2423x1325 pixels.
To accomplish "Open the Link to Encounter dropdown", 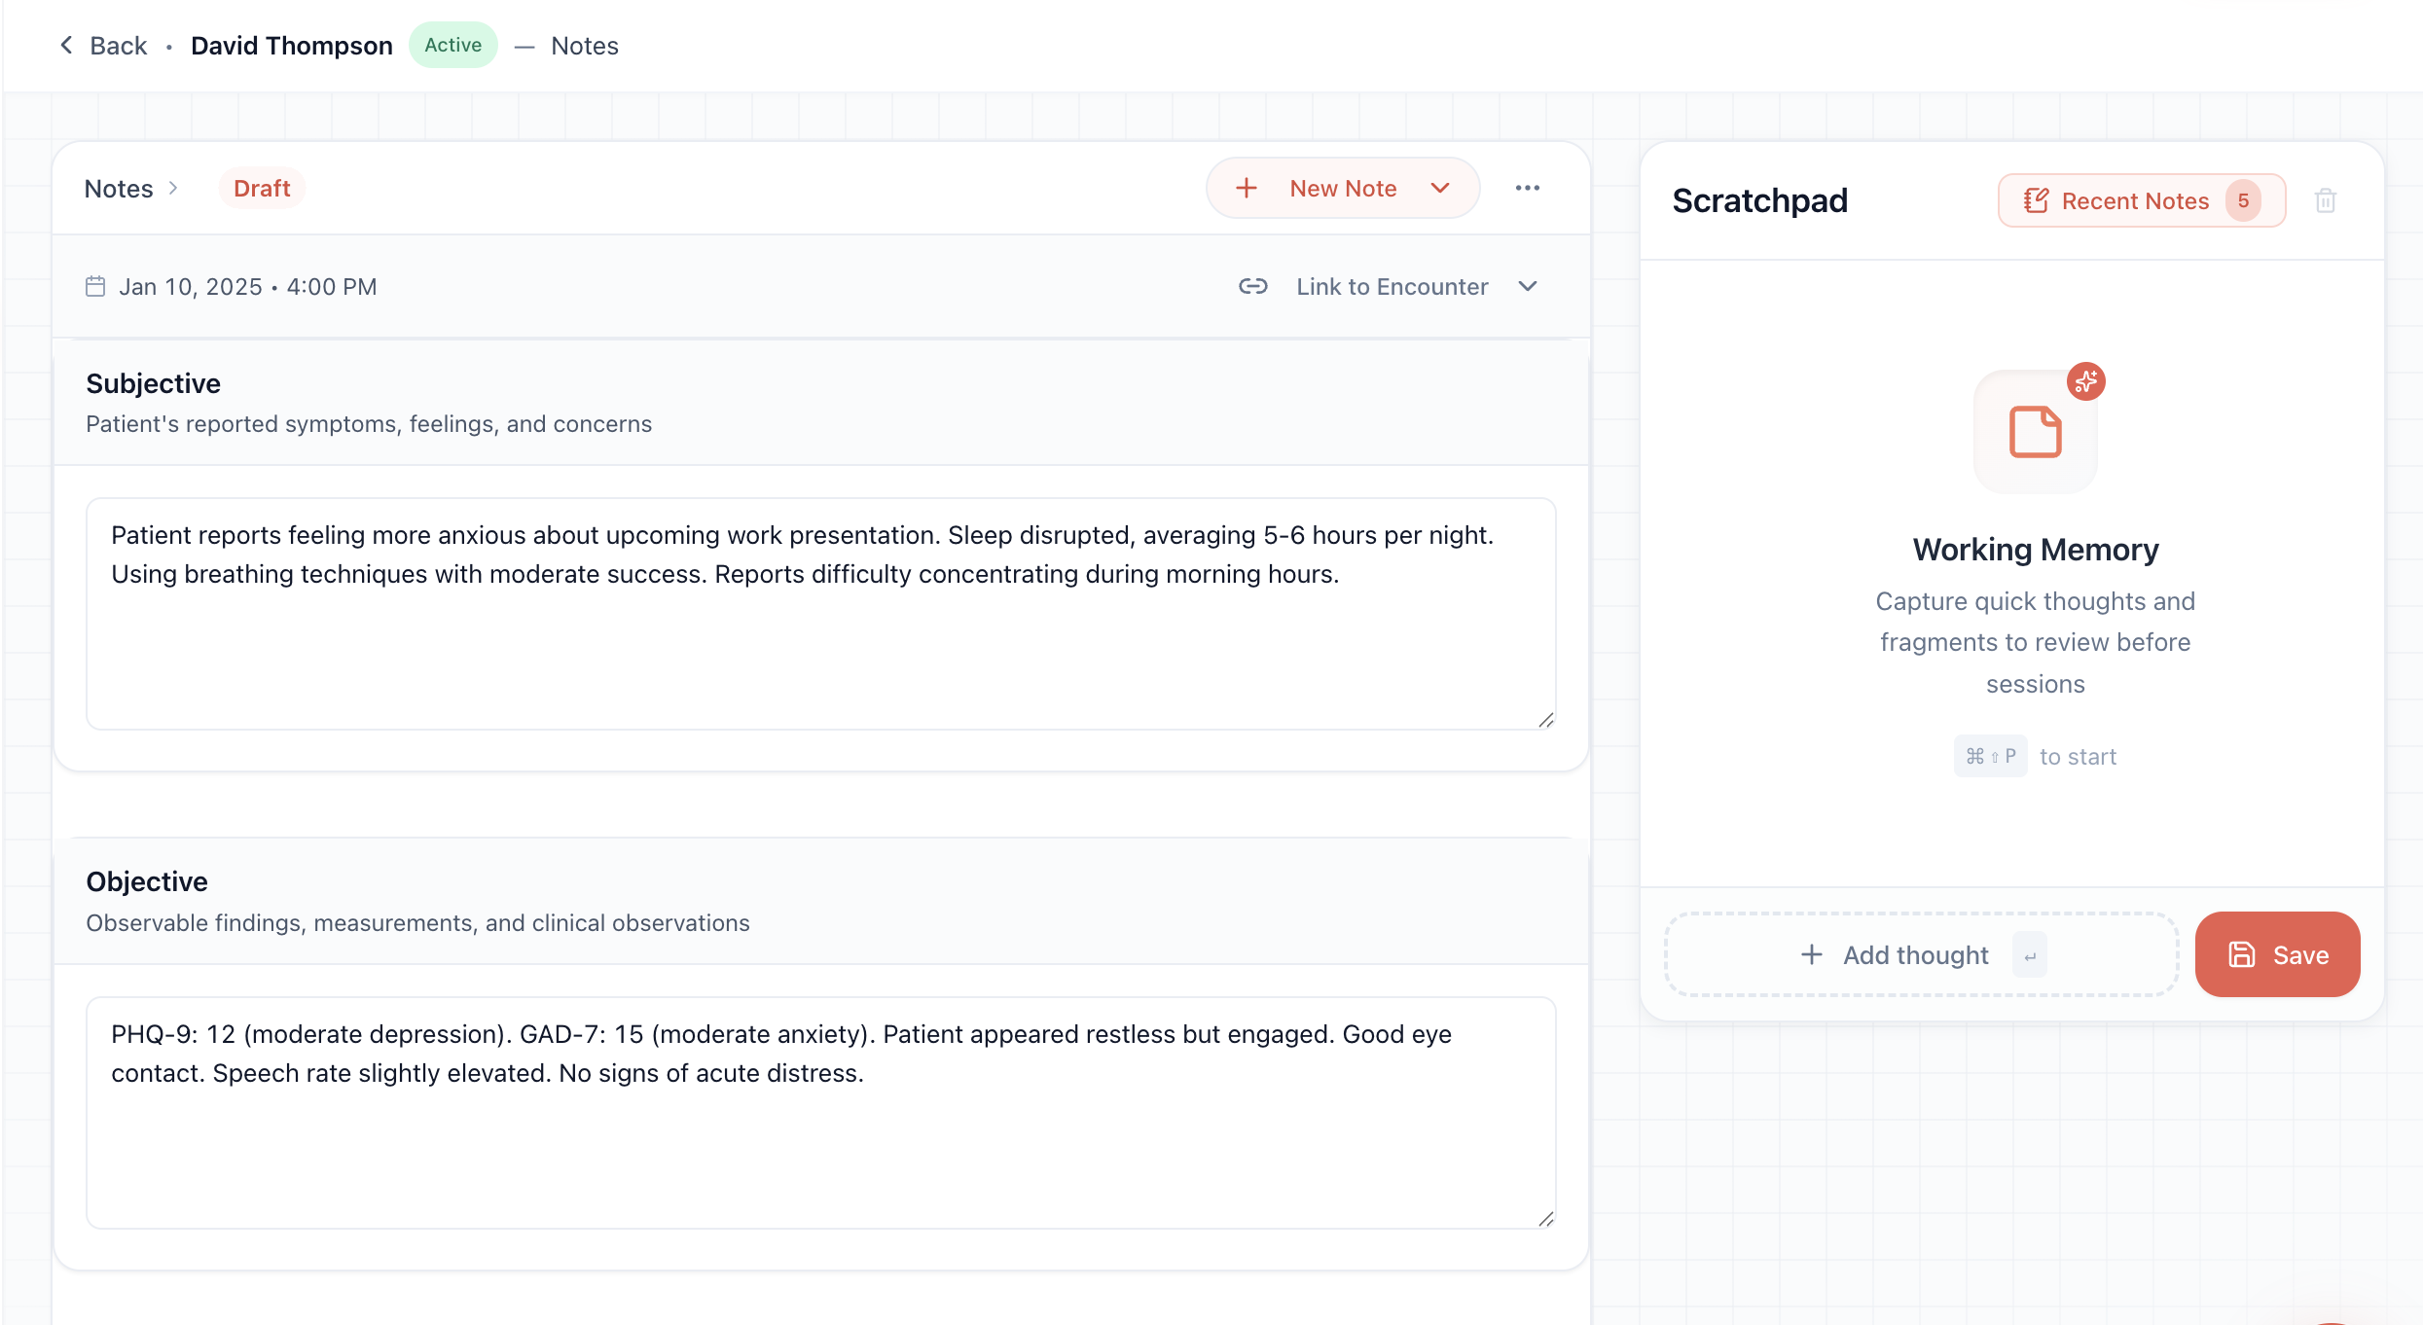I will (1392, 286).
